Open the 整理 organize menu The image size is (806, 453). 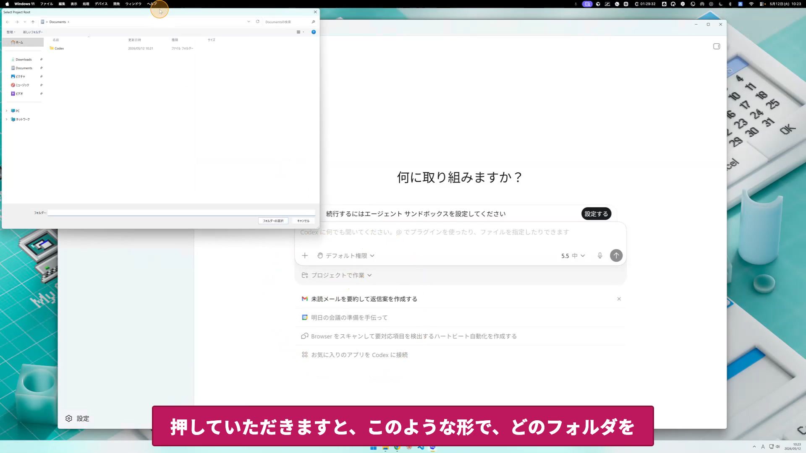click(x=11, y=32)
